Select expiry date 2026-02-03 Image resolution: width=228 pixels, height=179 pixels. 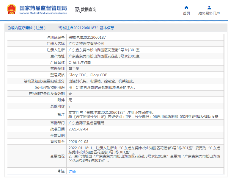pos(78,142)
